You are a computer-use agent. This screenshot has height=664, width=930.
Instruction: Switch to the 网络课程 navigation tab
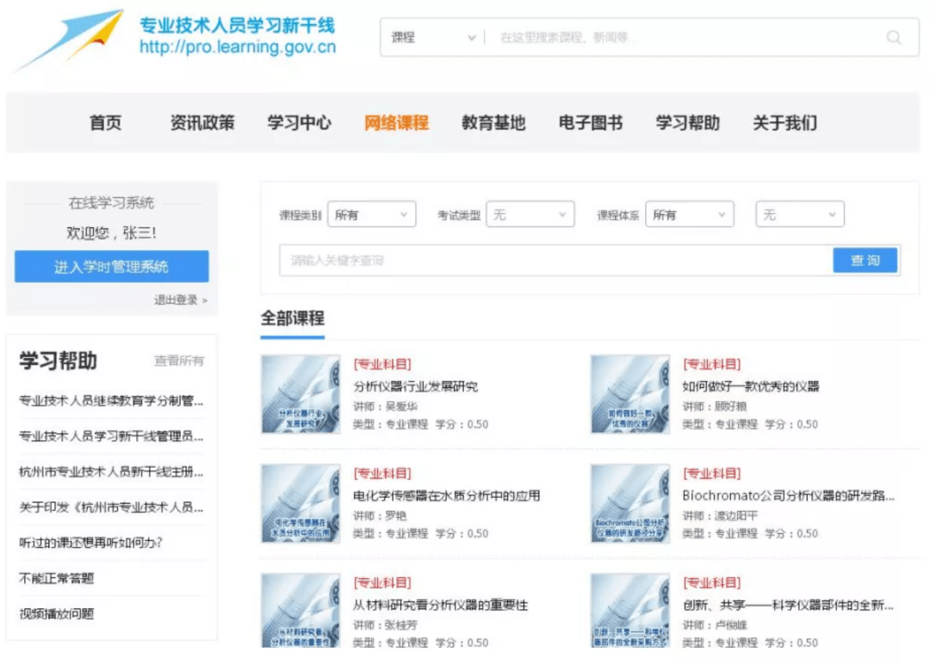tap(397, 123)
